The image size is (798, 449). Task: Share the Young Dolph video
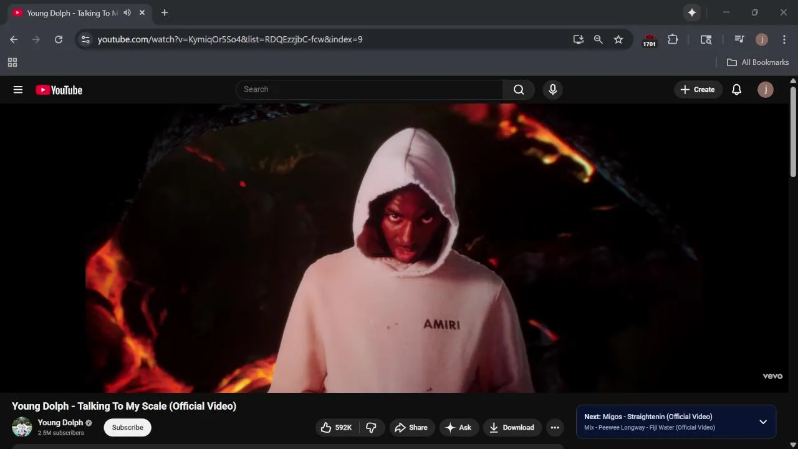pos(411,427)
